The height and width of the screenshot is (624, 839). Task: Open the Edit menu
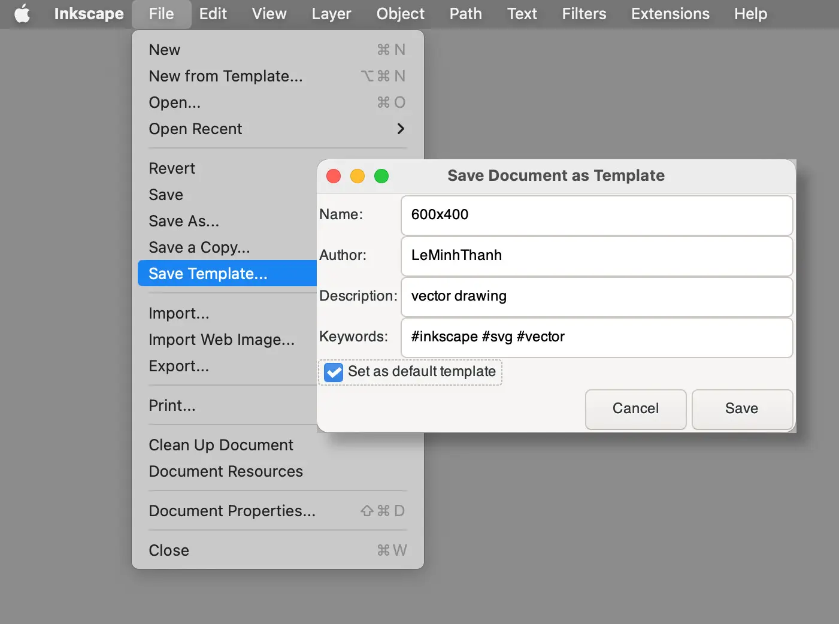(213, 14)
